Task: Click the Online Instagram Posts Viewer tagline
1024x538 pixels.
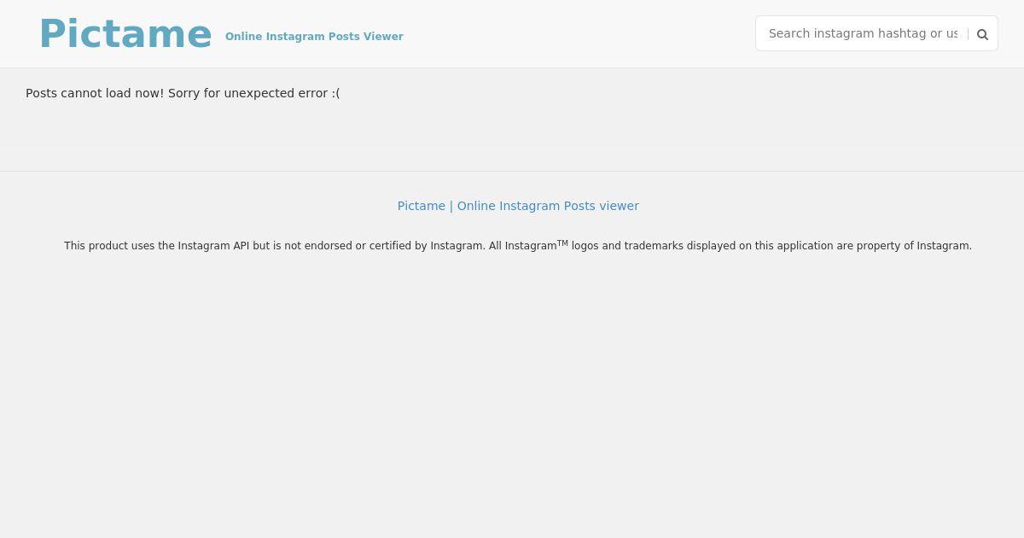Action: click(x=314, y=37)
